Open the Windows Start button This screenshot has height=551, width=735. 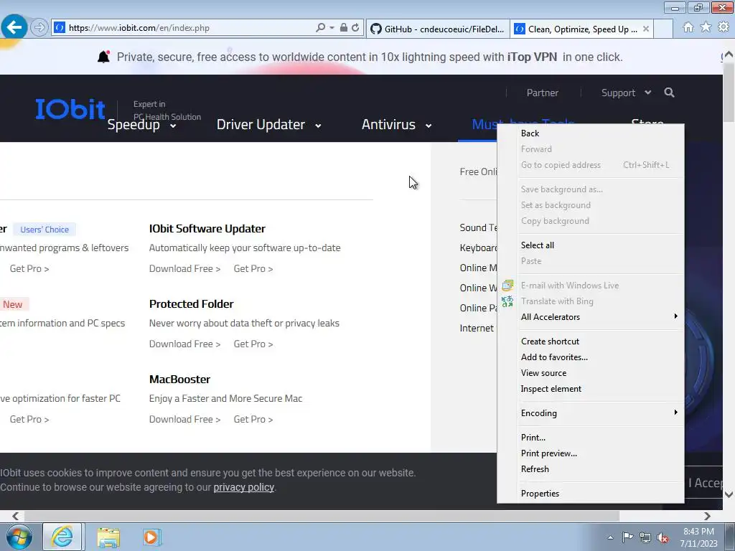[19, 537]
